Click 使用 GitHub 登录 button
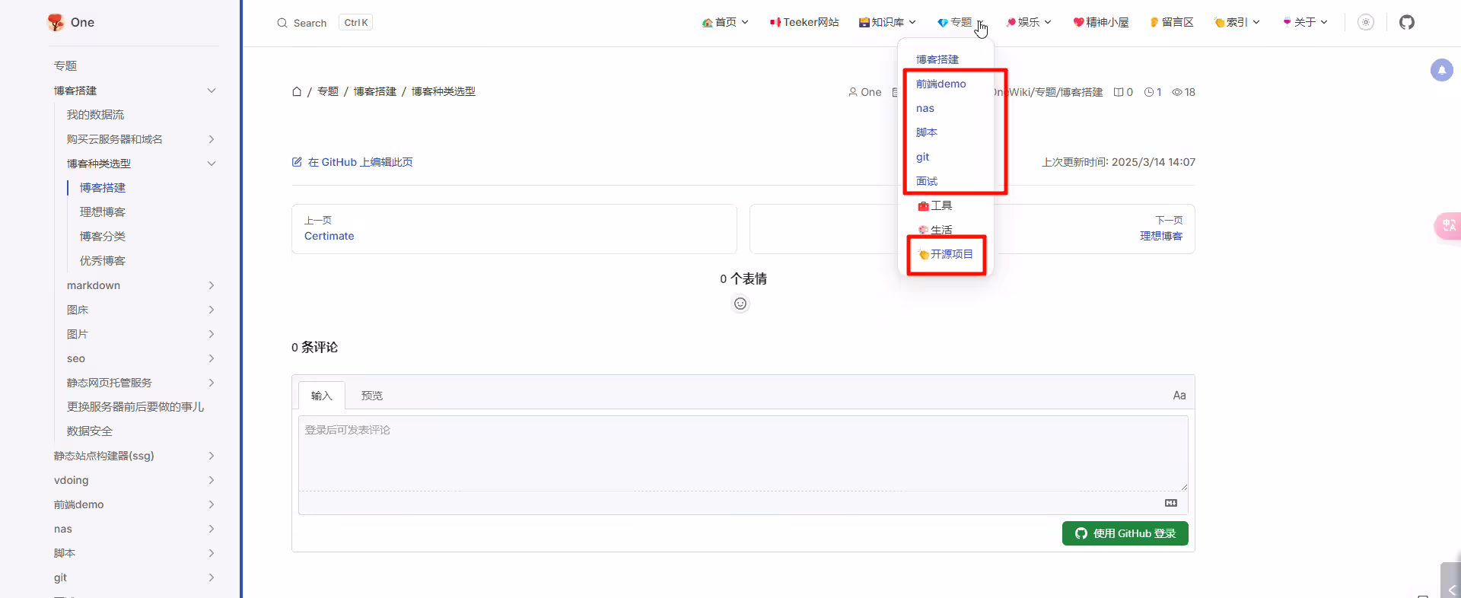1461x598 pixels. 1125,533
